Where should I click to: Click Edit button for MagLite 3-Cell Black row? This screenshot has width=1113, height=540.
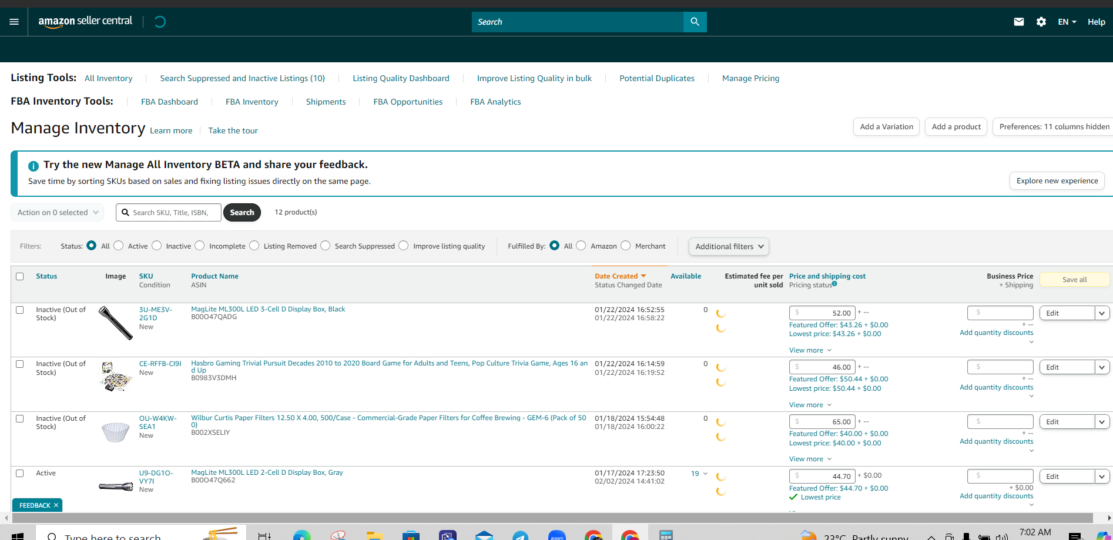pos(1067,313)
